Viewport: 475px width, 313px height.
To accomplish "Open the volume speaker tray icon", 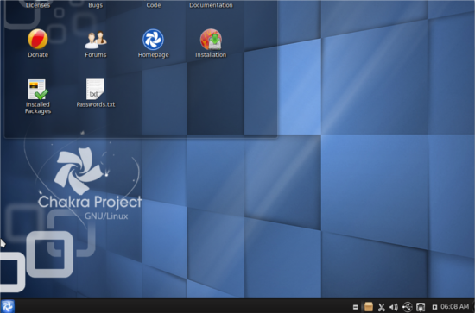I will click(x=394, y=307).
